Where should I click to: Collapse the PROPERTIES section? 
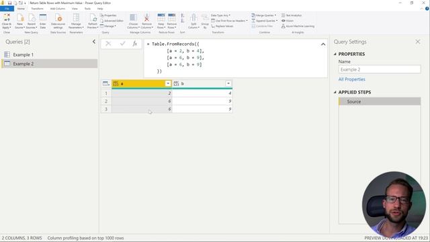[335, 54]
